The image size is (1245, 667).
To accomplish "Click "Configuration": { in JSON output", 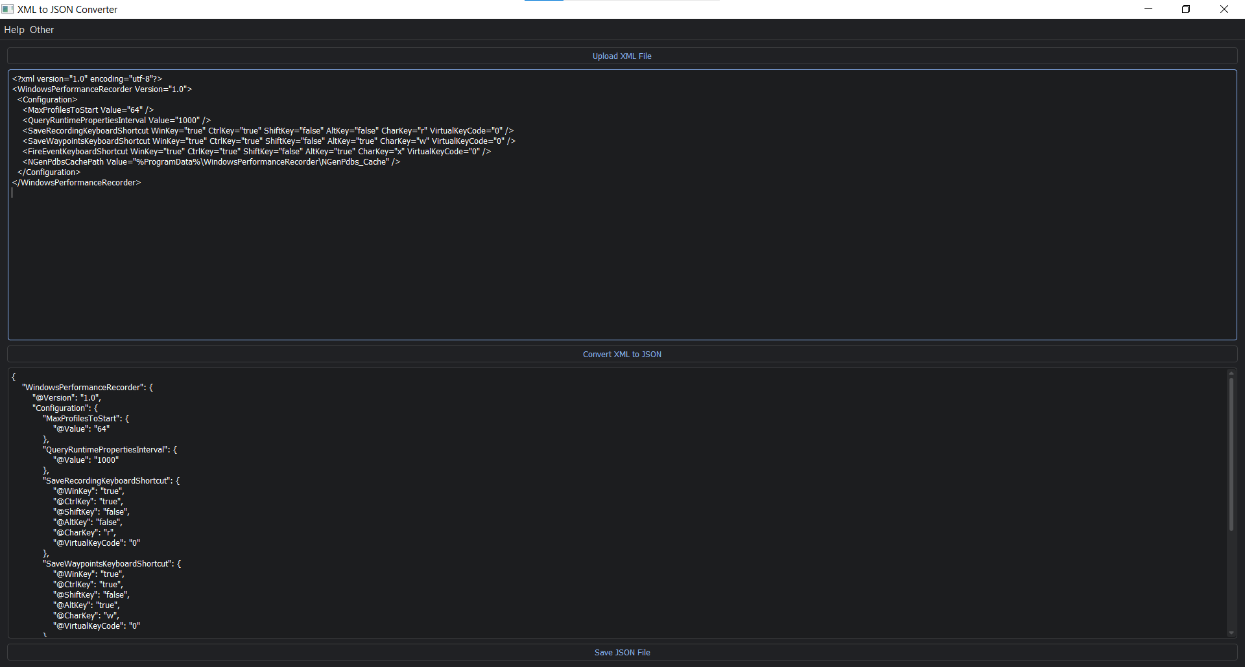I will tap(65, 408).
